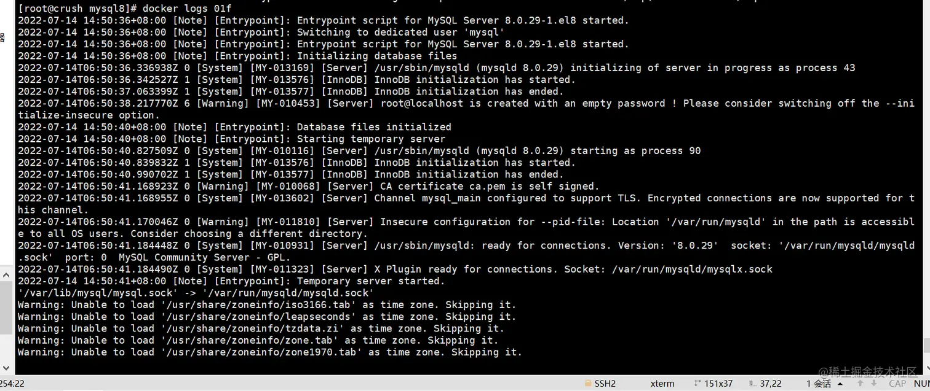930x391 pixels.
Task: Click the '/var/lib/mysql/mysql.sock' path text
Action: click(x=98, y=293)
